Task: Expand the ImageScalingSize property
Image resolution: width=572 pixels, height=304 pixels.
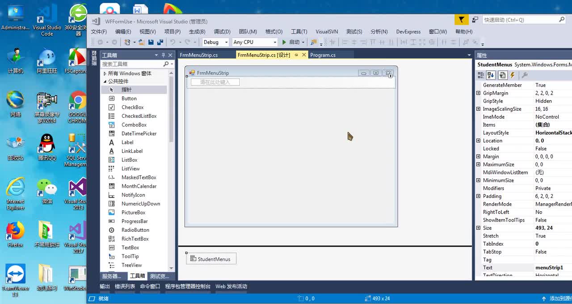Action: pos(478,109)
